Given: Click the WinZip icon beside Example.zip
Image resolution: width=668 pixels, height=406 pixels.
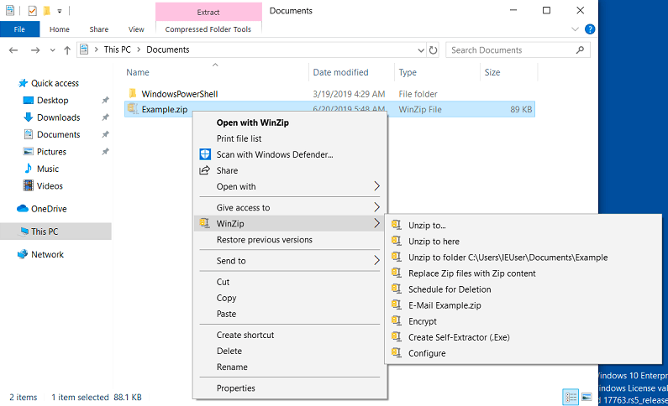Looking at the screenshot, I should tap(132, 108).
